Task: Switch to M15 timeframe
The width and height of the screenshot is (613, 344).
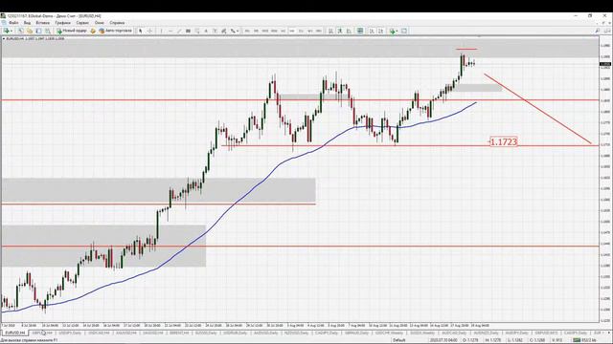Action: click(265, 31)
